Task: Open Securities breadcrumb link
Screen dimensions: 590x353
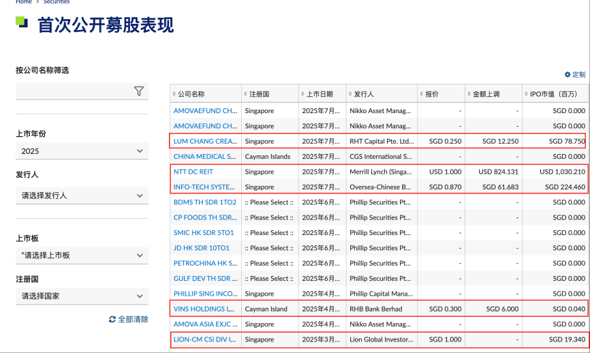Action: pos(57,2)
